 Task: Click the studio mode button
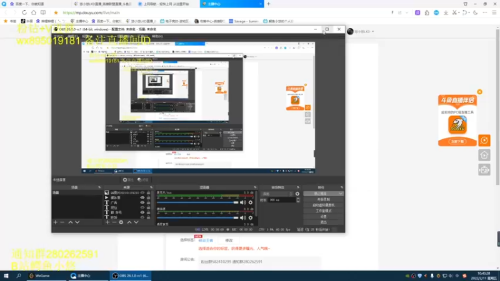pos(323,211)
